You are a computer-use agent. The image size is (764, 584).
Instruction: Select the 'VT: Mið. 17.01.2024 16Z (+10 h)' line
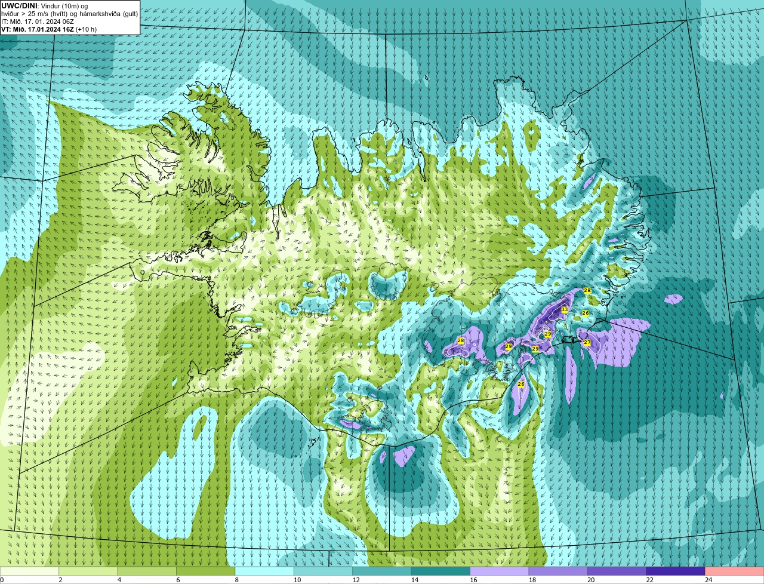(49, 29)
